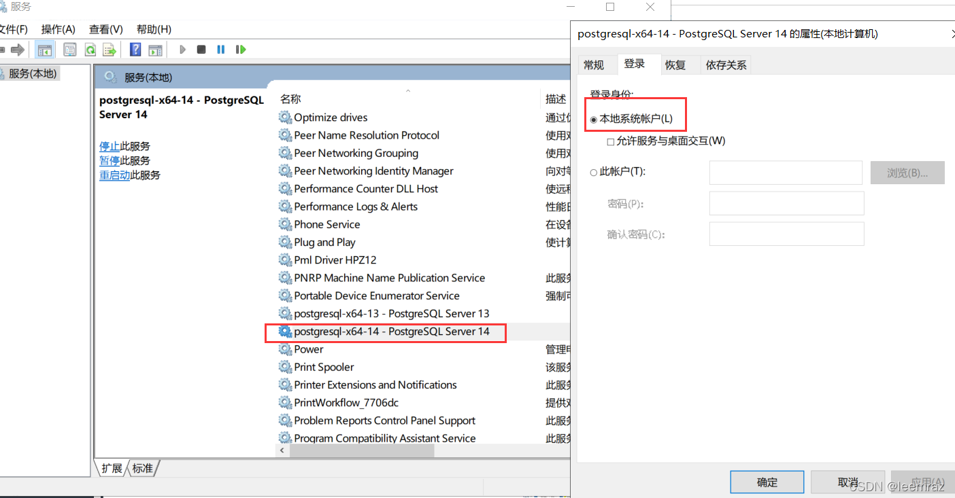Click the 密码(P) input field

786,203
